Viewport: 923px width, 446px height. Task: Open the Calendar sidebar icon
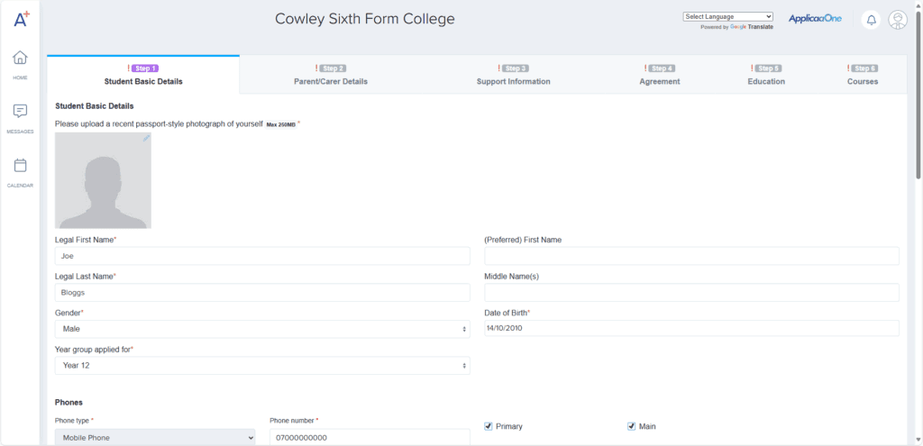(20, 167)
